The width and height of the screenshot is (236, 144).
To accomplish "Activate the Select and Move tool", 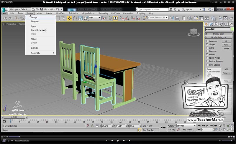I will [x=70, y=18].
